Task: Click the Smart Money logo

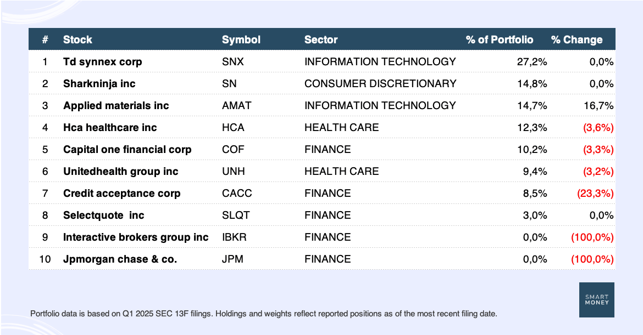Action: tap(597, 300)
